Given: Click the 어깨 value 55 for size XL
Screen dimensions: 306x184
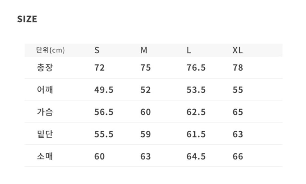Looking at the screenshot, I should point(238,90).
